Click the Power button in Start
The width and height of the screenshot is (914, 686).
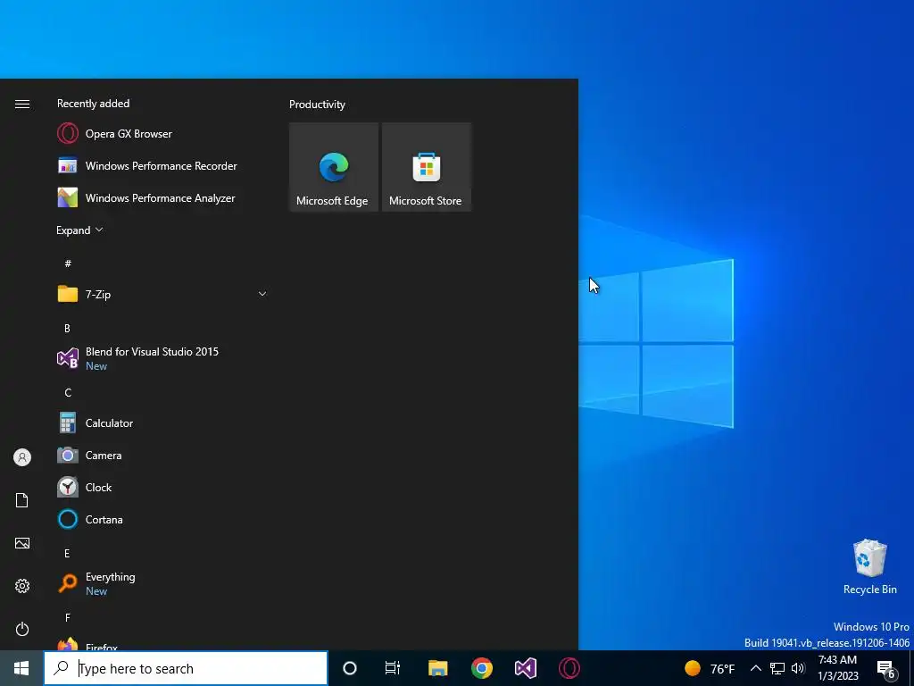coord(22,629)
